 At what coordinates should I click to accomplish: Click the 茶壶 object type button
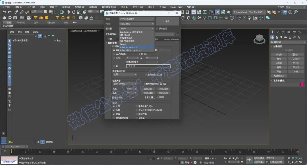pyautogui.click(x=279, y=72)
